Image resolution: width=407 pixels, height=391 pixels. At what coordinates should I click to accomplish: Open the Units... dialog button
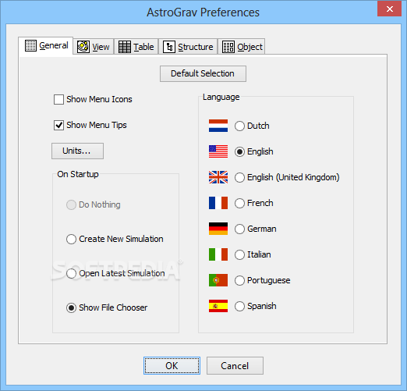(x=77, y=151)
